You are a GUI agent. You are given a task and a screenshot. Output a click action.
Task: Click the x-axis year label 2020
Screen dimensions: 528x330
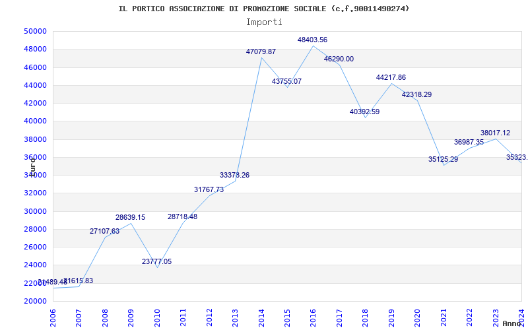coord(418,318)
